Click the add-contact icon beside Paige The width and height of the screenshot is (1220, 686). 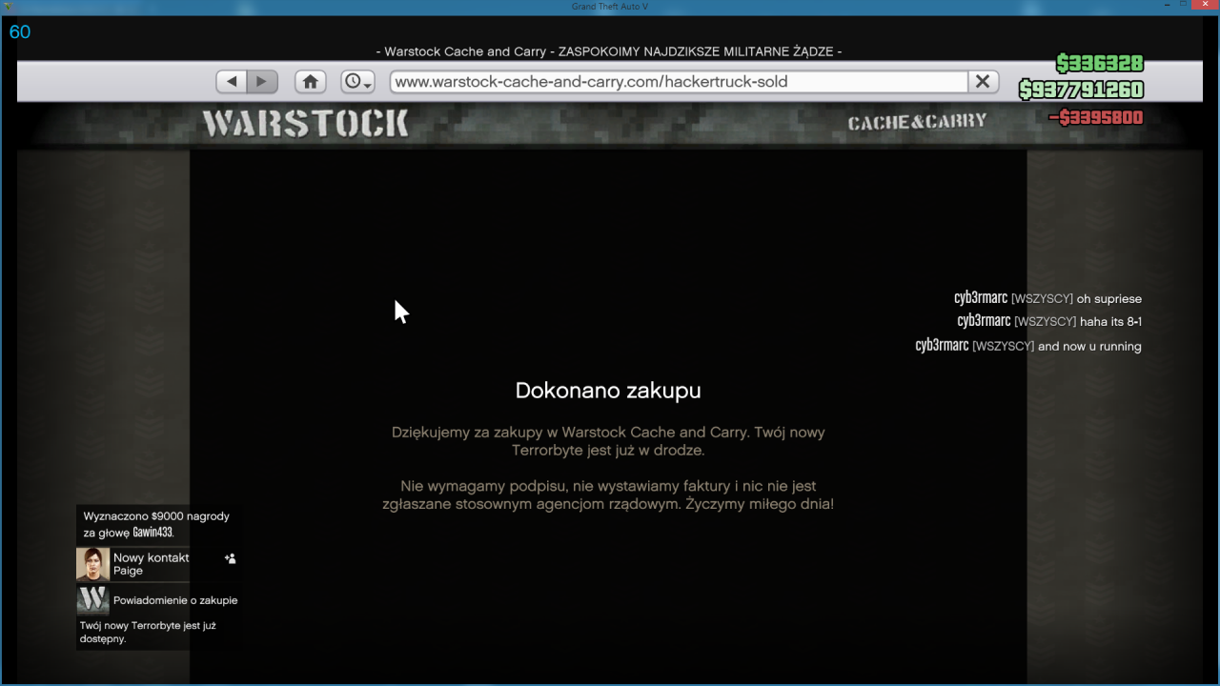point(230,558)
